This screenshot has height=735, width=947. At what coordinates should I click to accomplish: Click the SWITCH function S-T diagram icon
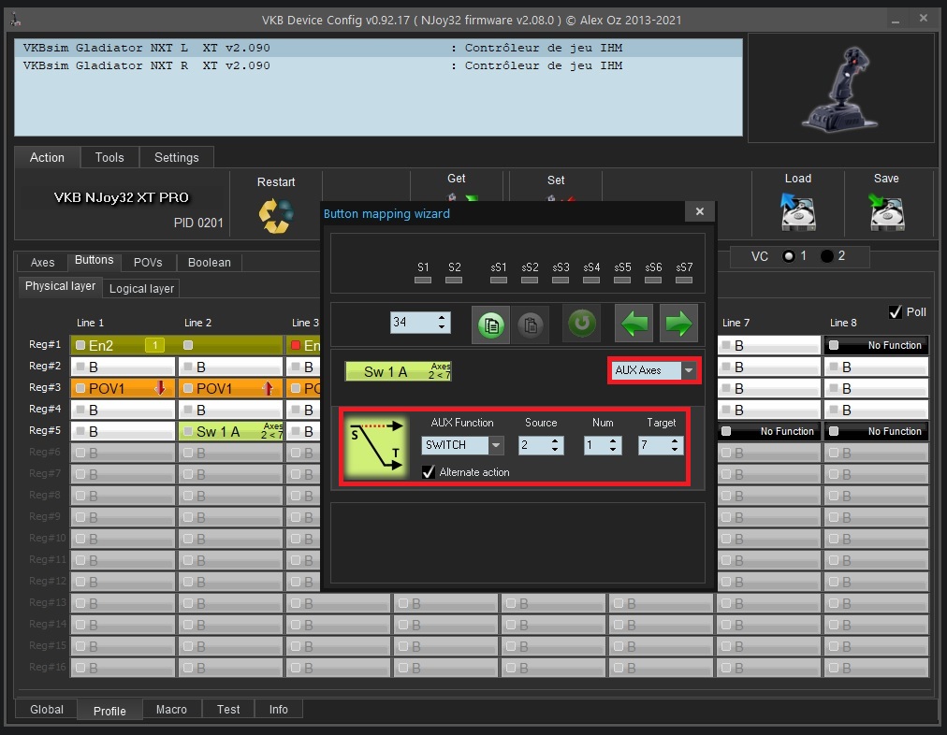click(377, 446)
